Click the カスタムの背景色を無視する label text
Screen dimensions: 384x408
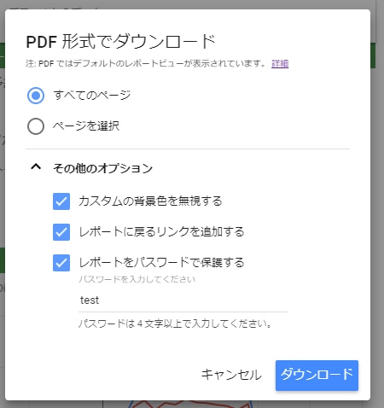click(x=150, y=201)
